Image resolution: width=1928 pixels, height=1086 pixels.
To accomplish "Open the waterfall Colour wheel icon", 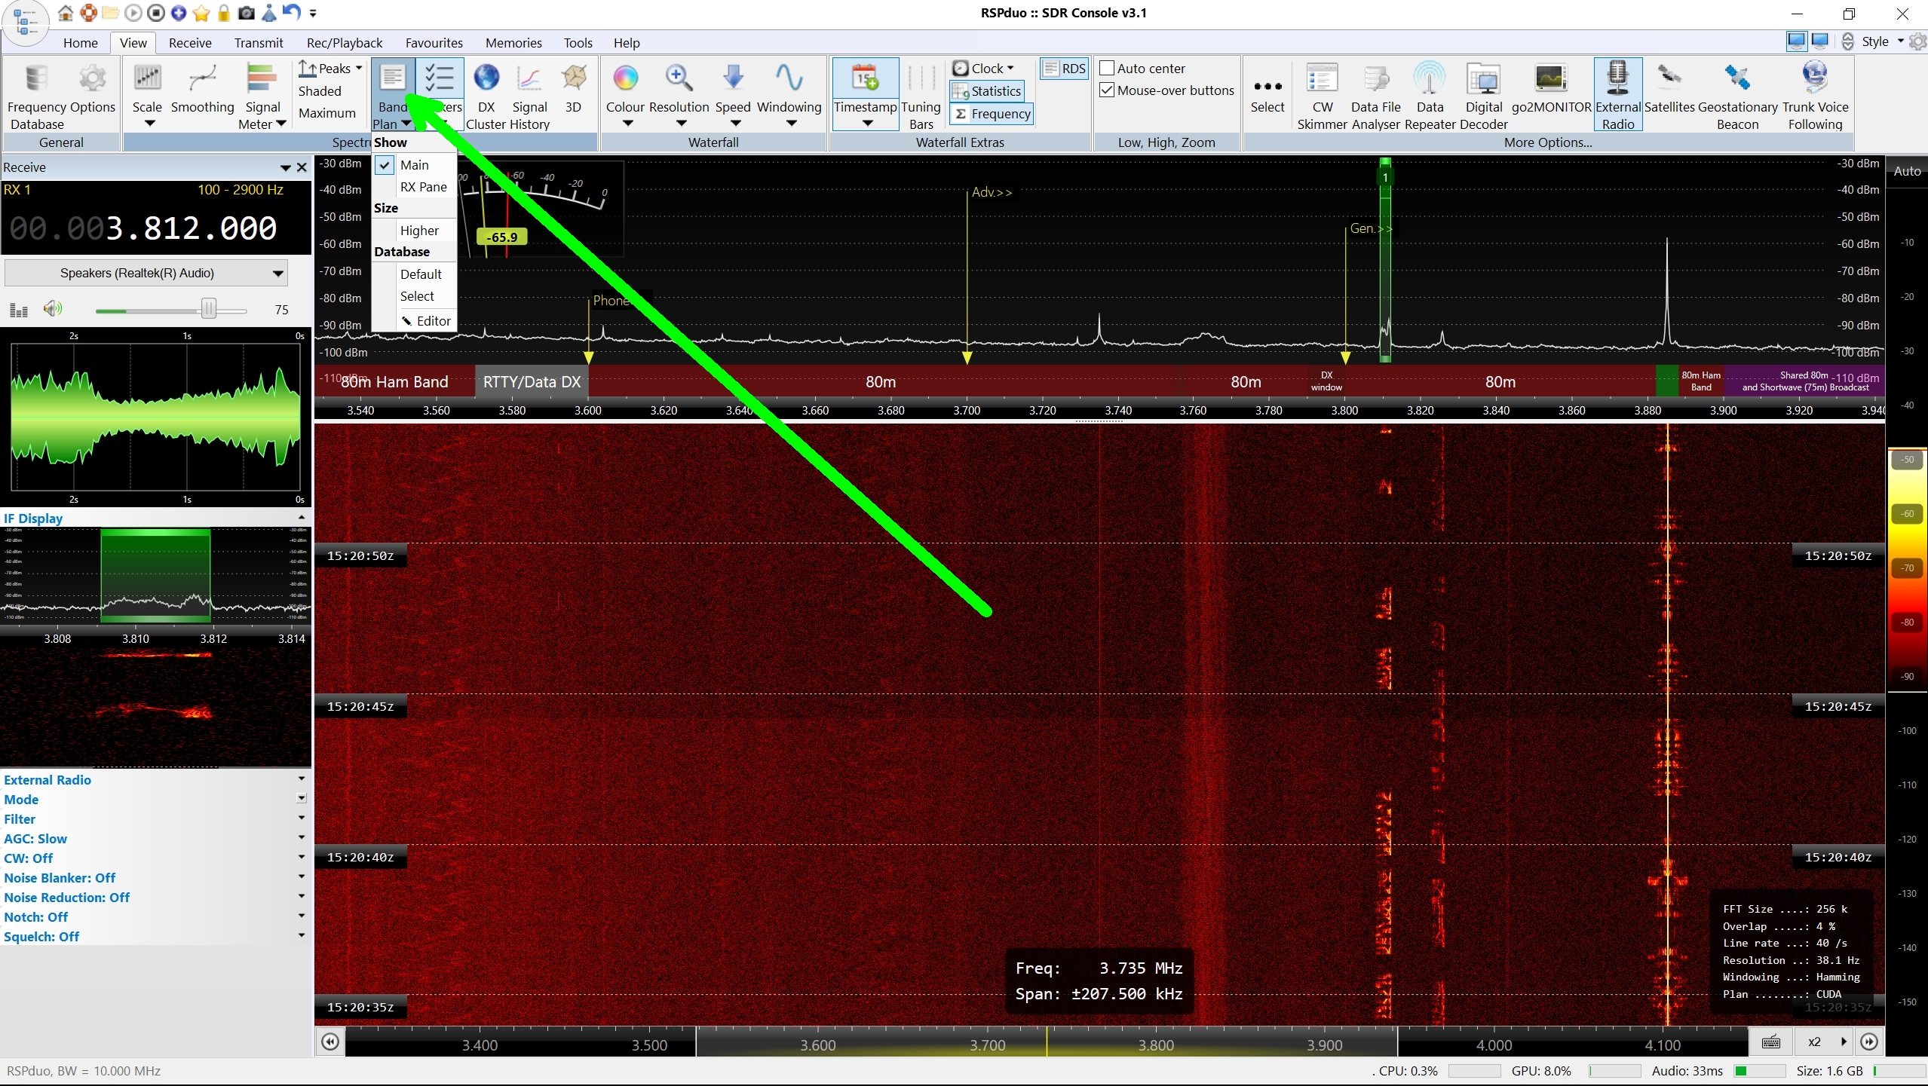I will click(x=625, y=78).
